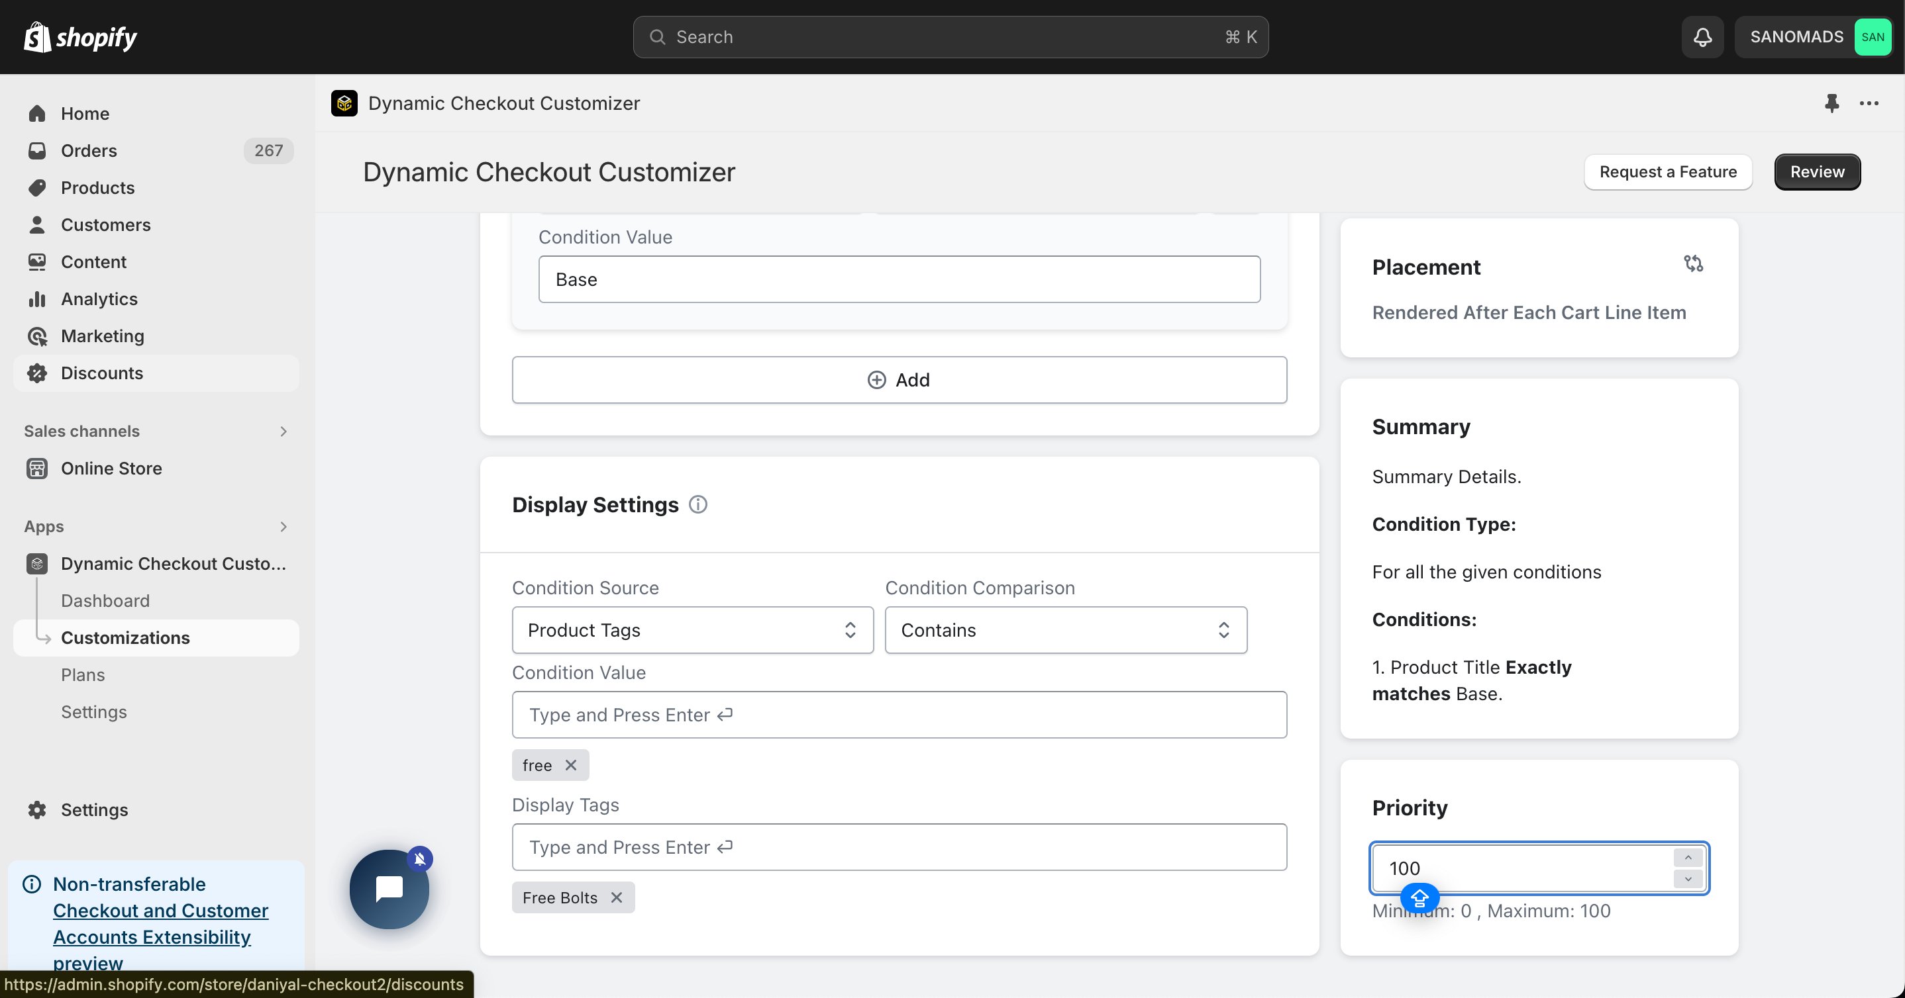Increase the Priority value
The height and width of the screenshot is (998, 1905).
tap(1688, 858)
